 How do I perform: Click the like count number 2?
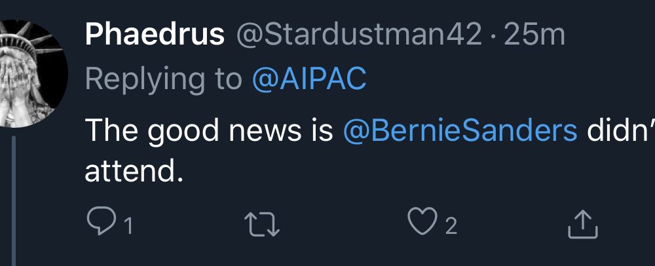point(450,227)
